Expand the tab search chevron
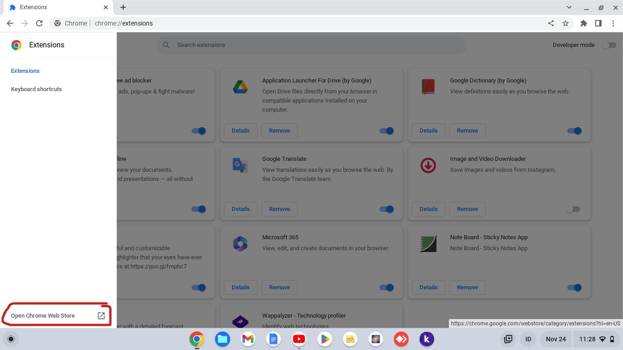Image resolution: width=623 pixels, height=350 pixels. coord(569,7)
